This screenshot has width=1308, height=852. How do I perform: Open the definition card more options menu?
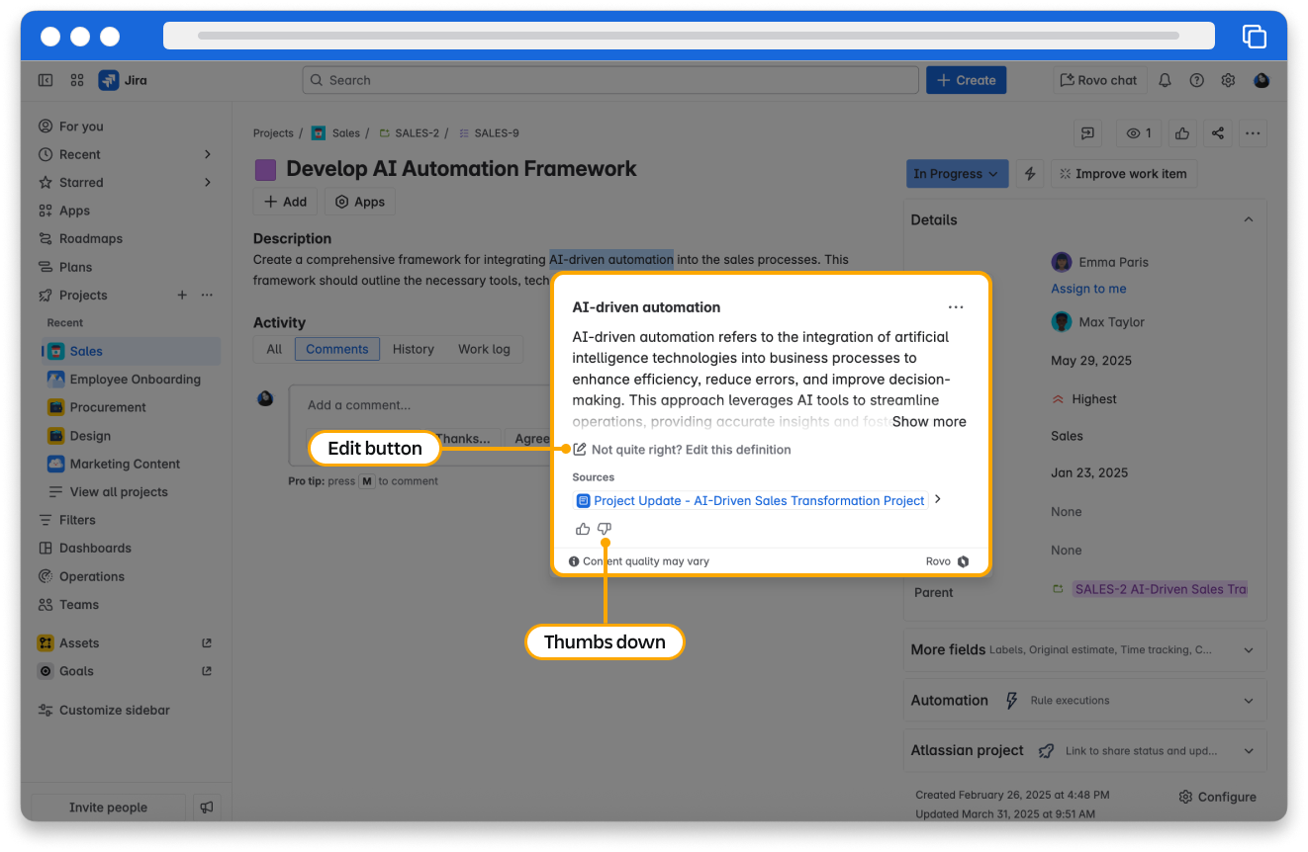(956, 307)
